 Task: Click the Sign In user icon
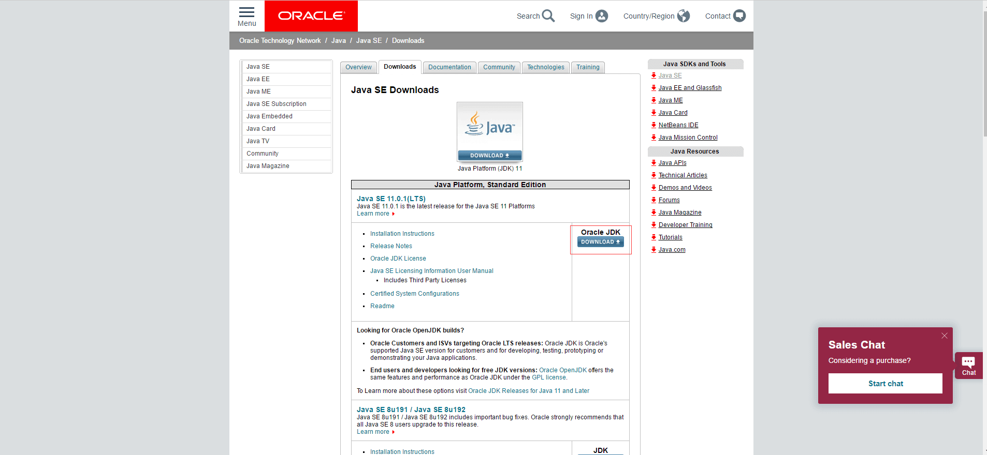coord(602,16)
